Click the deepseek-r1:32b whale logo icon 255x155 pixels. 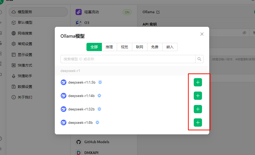63,109
